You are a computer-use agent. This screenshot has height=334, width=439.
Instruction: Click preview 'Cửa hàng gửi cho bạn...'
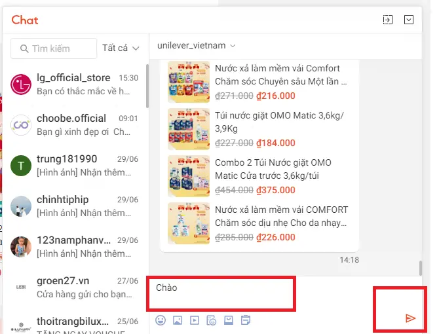pyautogui.click(x=85, y=294)
